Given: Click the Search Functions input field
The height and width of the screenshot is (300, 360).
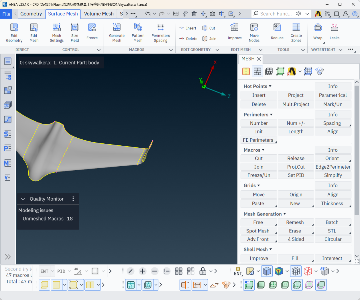Looking at the screenshot, I should [276, 14].
